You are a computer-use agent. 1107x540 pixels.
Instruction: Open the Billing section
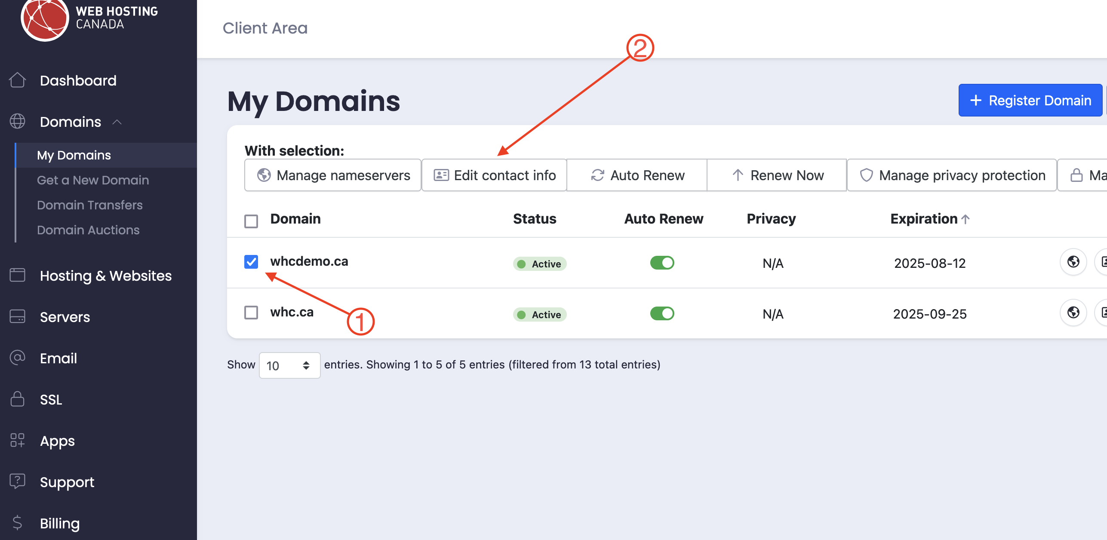click(x=60, y=524)
